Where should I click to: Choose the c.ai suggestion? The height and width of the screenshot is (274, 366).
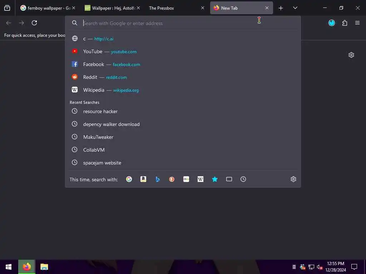coord(183,39)
